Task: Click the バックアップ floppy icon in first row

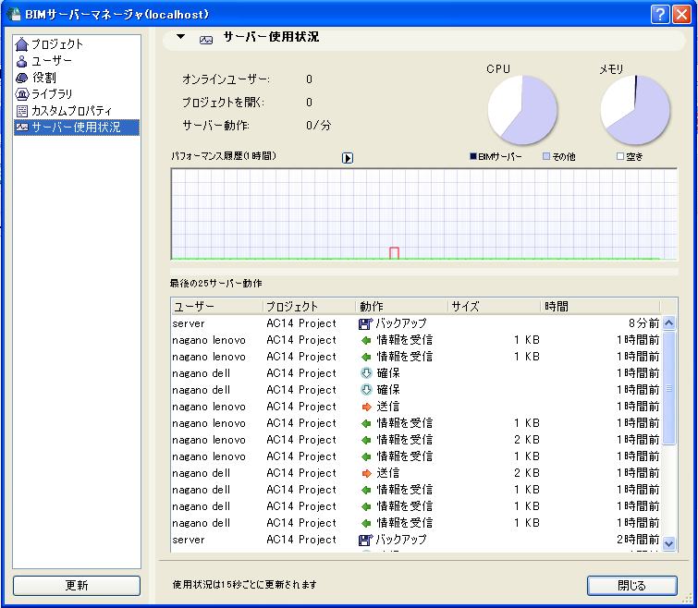Action: (x=364, y=323)
